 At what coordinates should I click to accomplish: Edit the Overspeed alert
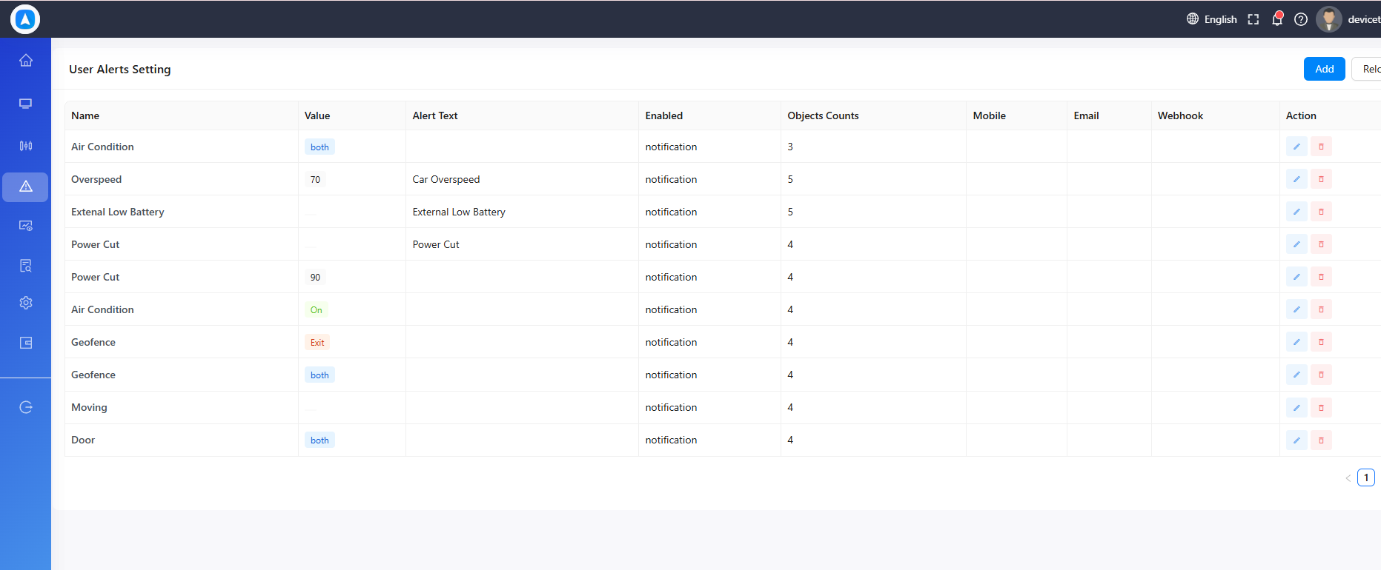point(1296,179)
